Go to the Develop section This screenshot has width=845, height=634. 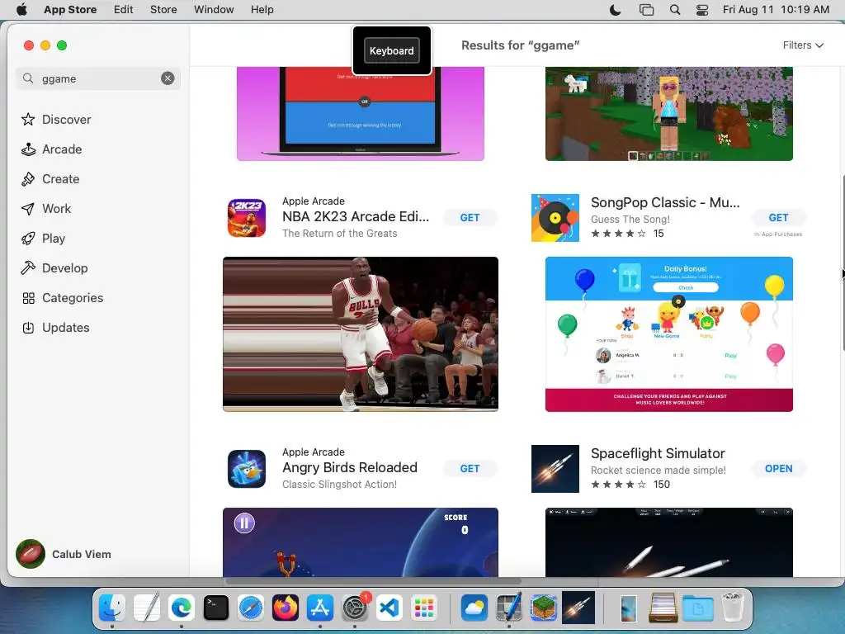pos(54,268)
